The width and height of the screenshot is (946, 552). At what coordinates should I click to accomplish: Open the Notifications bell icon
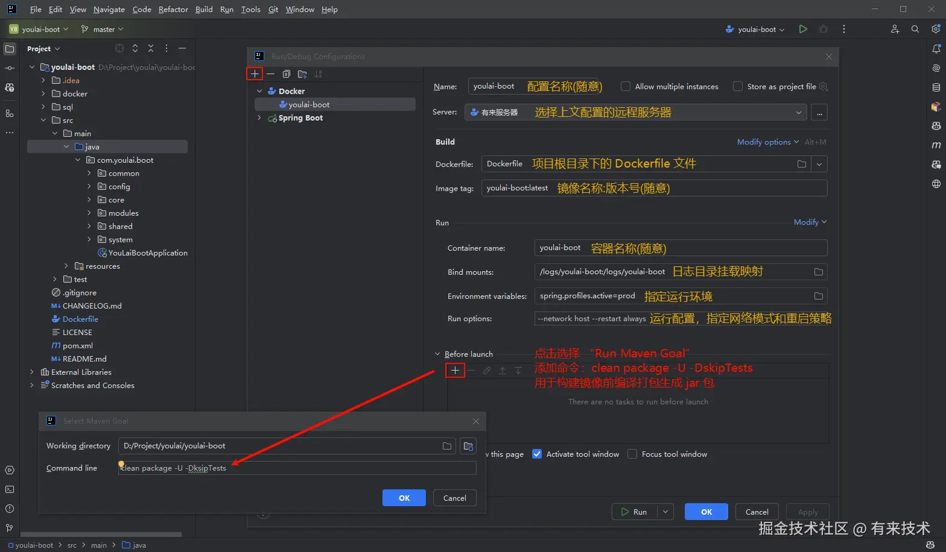[x=936, y=49]
